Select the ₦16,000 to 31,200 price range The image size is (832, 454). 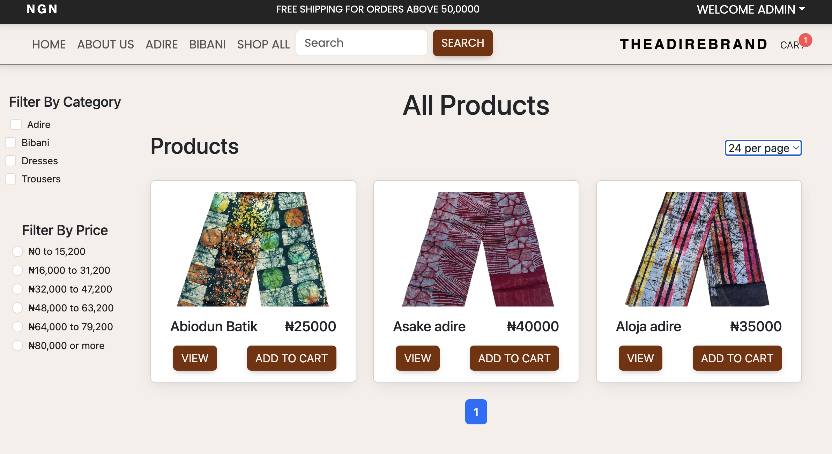[x=17, y=270]
